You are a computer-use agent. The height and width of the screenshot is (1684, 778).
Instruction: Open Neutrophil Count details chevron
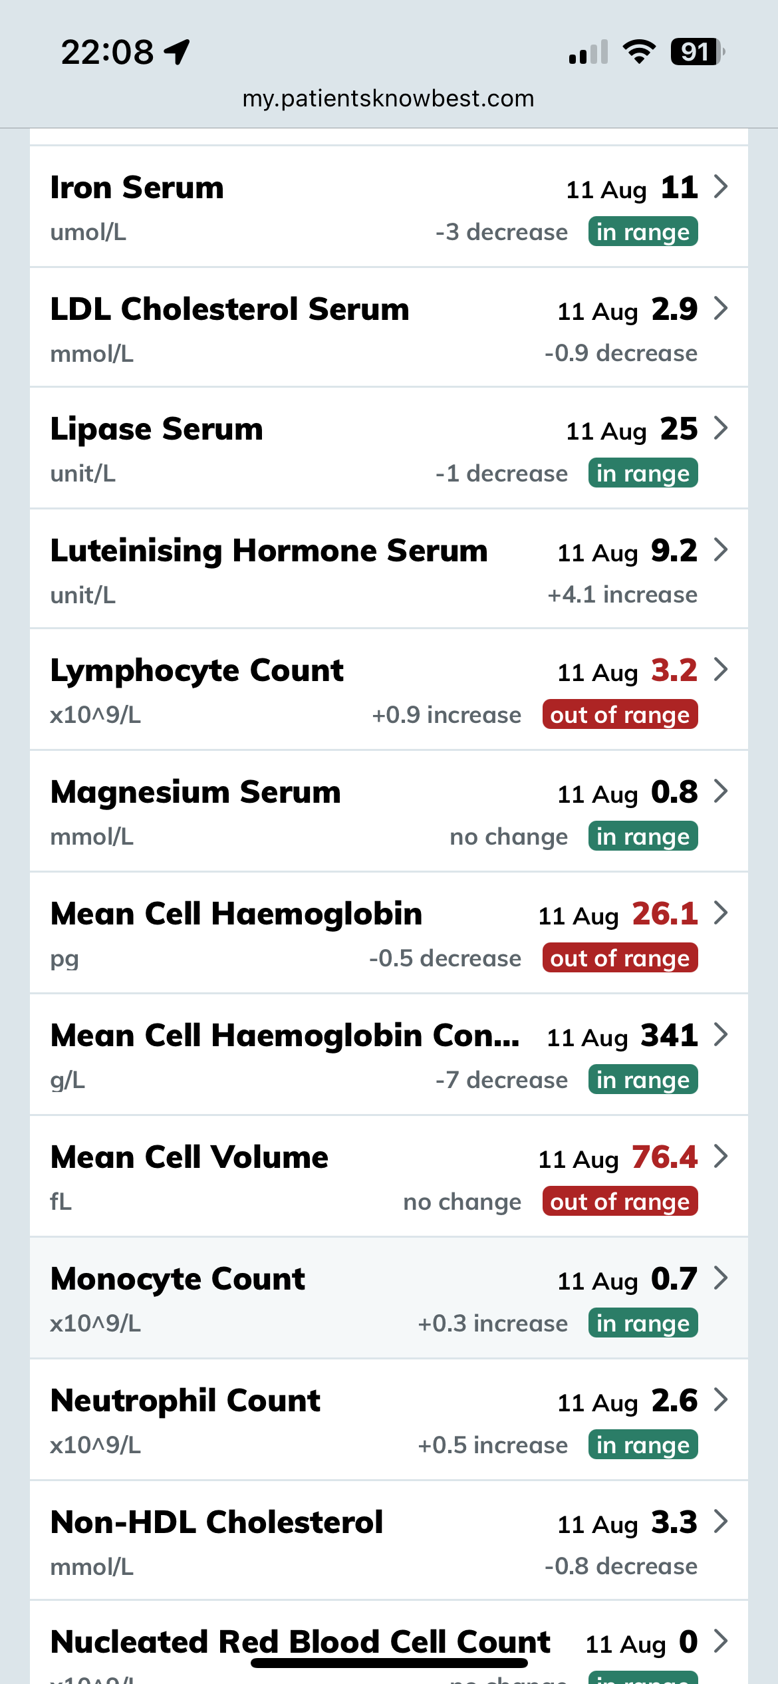point(721,1400)
